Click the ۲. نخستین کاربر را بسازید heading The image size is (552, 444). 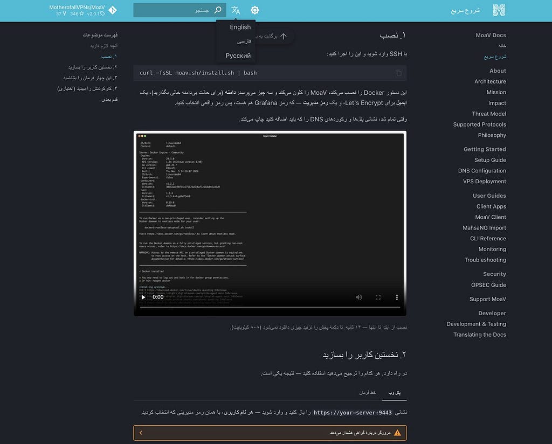(x=364, y=355)
